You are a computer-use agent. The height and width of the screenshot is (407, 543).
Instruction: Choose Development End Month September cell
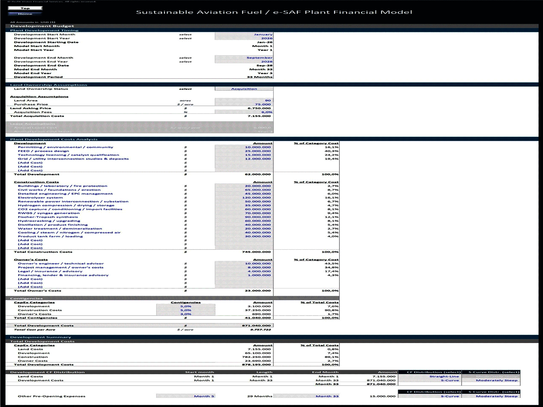244,58
